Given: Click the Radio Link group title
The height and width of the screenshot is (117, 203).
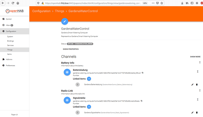Looking at the screenshot, I should tap(67, 91).
